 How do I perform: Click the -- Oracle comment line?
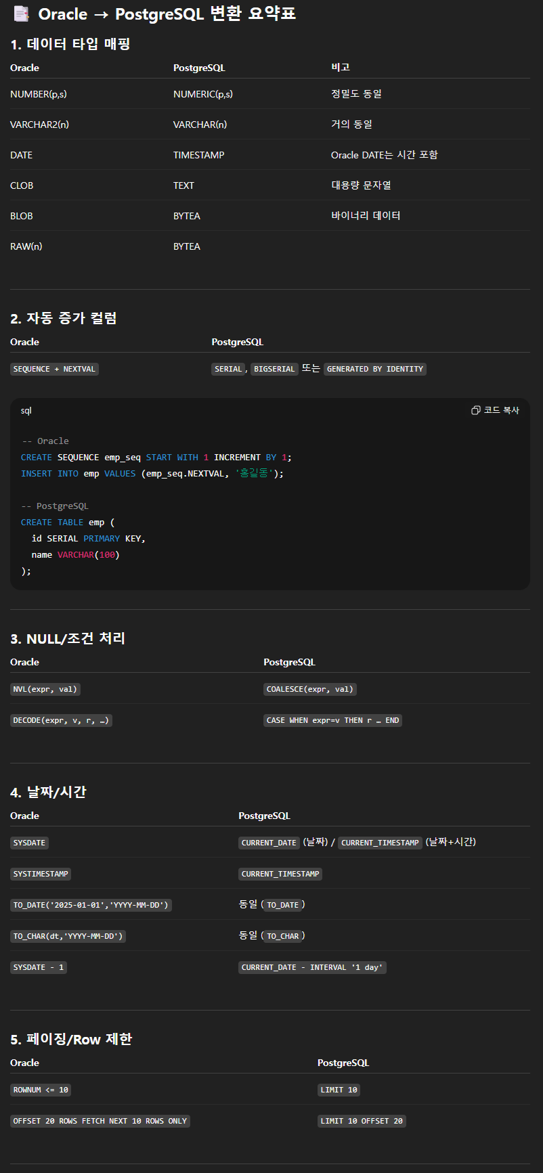click(45, 441)
